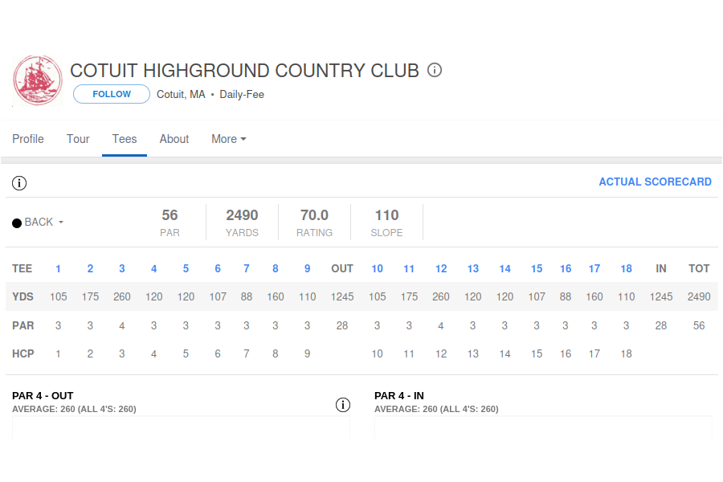Choose hole 16 in TEE row
The image size is (723, 482).
pyautogui.click(x=566, y=269)
